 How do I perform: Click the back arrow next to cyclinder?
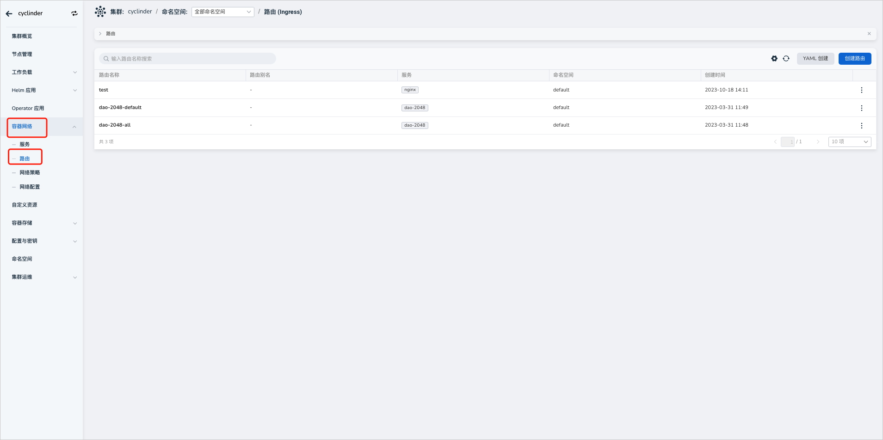9,13
